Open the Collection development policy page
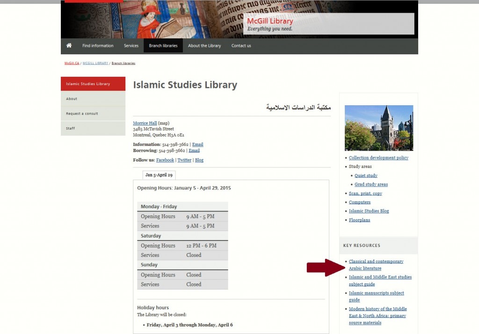Screen dimensions: 479x334 378,158
